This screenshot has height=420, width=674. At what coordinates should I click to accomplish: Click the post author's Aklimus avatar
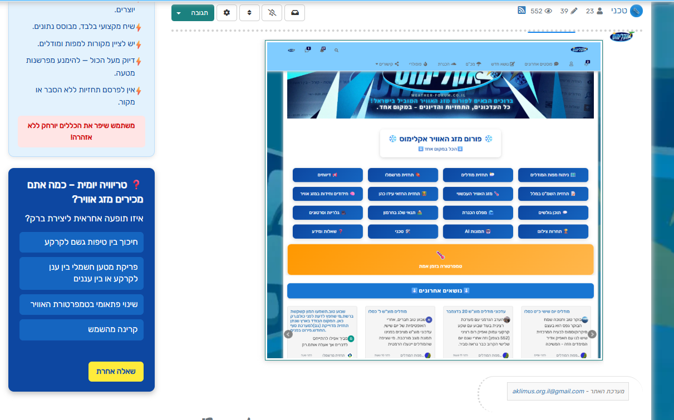tap(621, 37)
